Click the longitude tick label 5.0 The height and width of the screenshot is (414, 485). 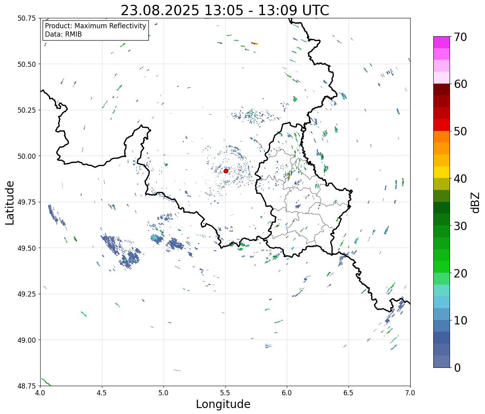coord(164,393)
